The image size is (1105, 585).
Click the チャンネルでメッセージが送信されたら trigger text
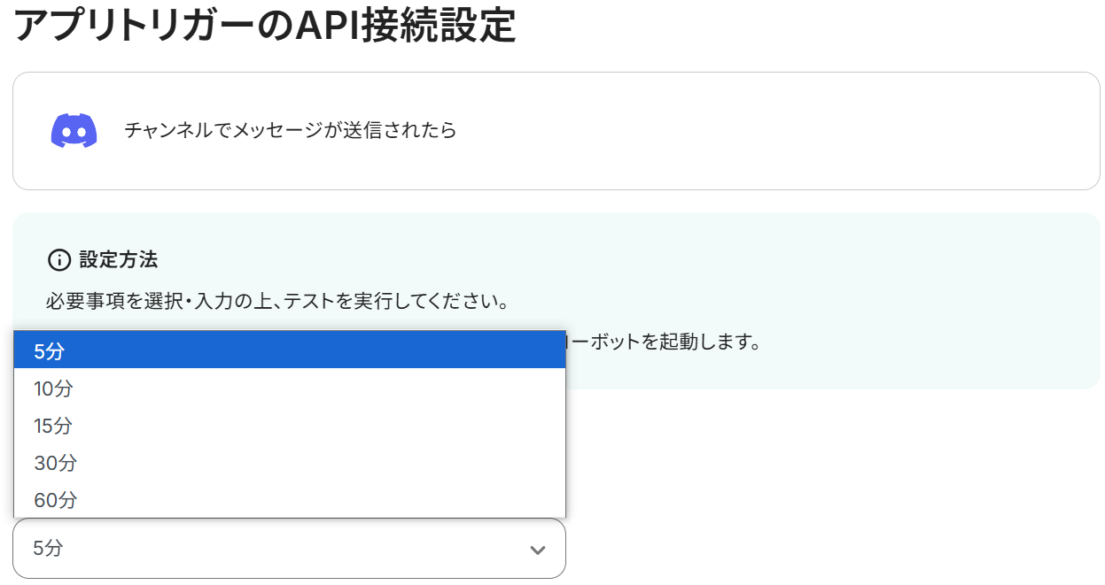tap(291, 131)
